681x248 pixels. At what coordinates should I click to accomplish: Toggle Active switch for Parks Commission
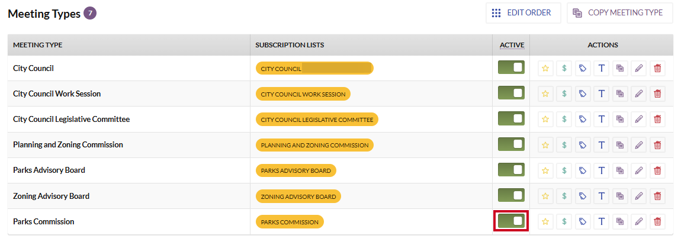click(511, 221)
